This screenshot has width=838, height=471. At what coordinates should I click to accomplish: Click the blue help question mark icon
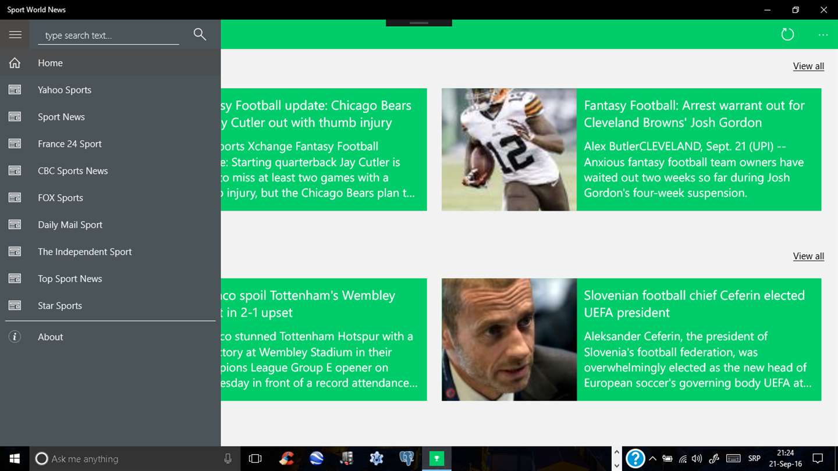(x=635, y=459)
